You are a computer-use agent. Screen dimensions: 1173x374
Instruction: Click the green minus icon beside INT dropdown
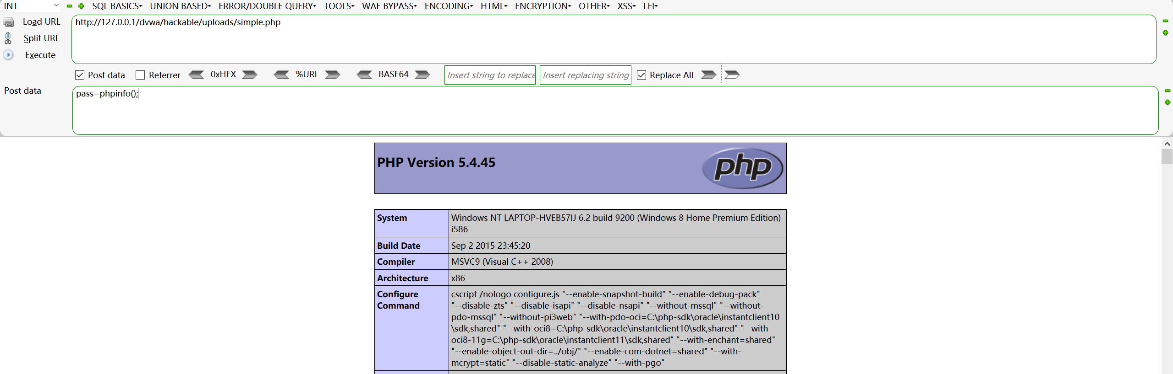(70, 6)
